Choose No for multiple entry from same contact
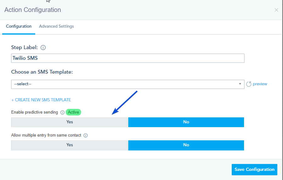Viewport: 283px width, 180px height. pyautogui.click(x=186, y=145)
